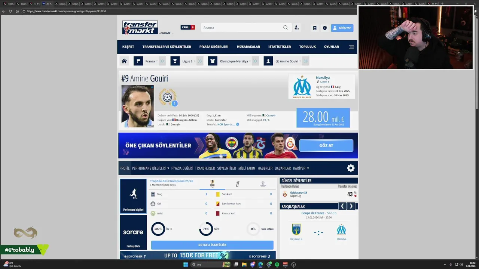479x269 pixels.
Task: Click the trophy icon beside Ligue 1
Action: pos(175,61)
